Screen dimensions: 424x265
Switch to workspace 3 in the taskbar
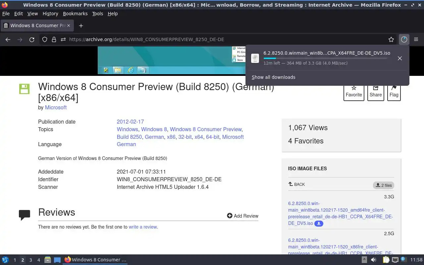(31, 260)
